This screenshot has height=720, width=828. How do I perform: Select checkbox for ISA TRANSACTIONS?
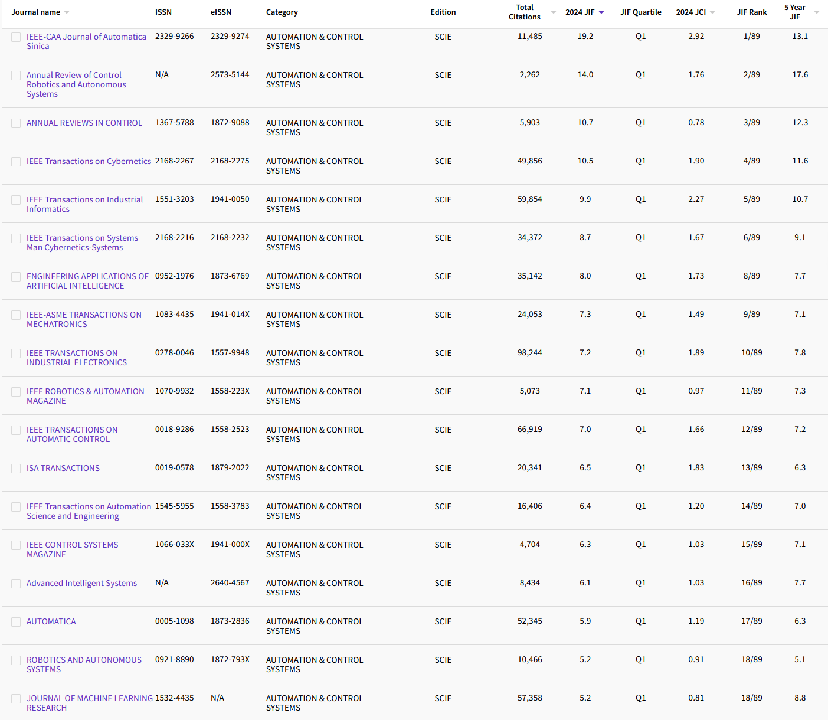16,469
